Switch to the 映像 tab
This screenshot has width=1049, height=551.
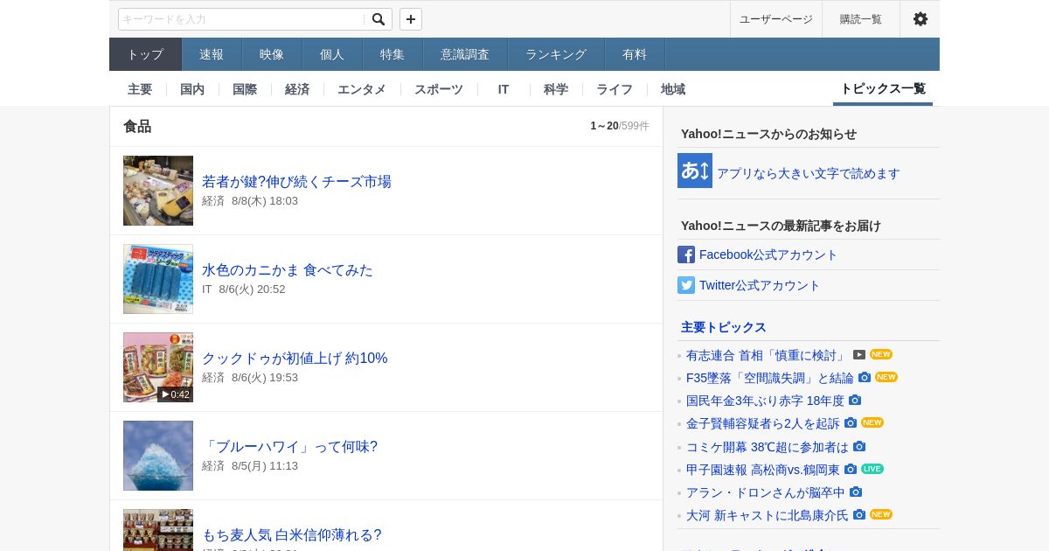click(272, 54)
